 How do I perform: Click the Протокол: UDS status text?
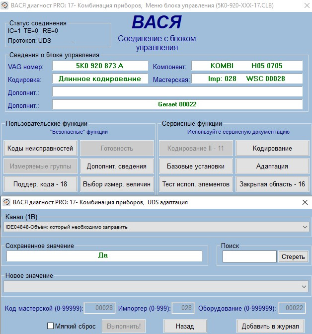(x=29, y=41)
